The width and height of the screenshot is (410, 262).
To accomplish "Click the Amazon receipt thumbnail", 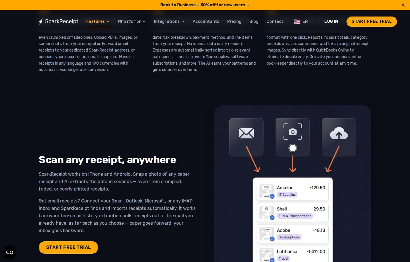I will tap(267, 191).
